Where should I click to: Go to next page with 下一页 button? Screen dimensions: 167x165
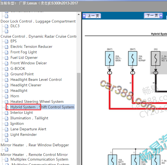(153, 15)
